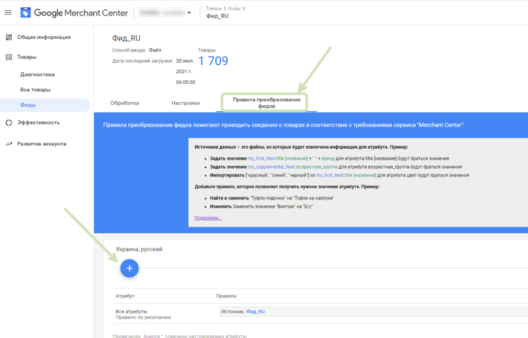Screen dimensions: 528x338
Task: Add a new rule with blue plus button
Action: pos(129,268)
